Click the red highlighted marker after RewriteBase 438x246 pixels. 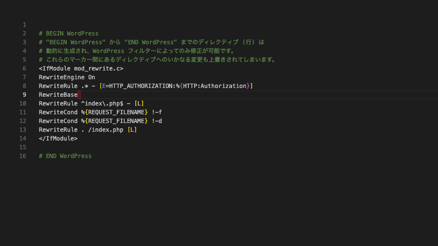pos(79,95)
